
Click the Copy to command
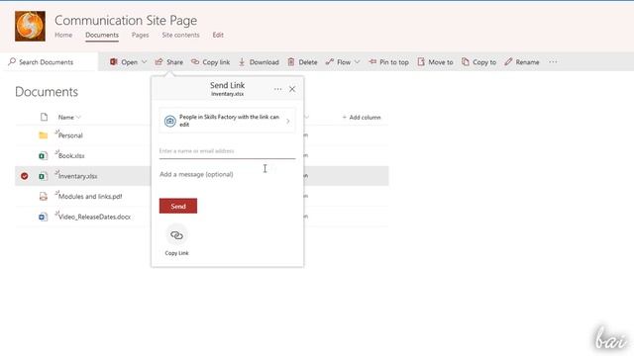478,62
